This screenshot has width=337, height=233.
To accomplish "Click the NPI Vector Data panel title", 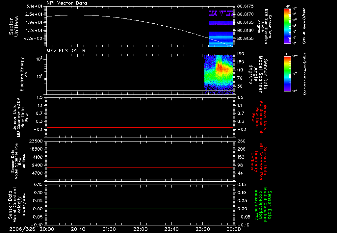I will click(x=67, y=3).
